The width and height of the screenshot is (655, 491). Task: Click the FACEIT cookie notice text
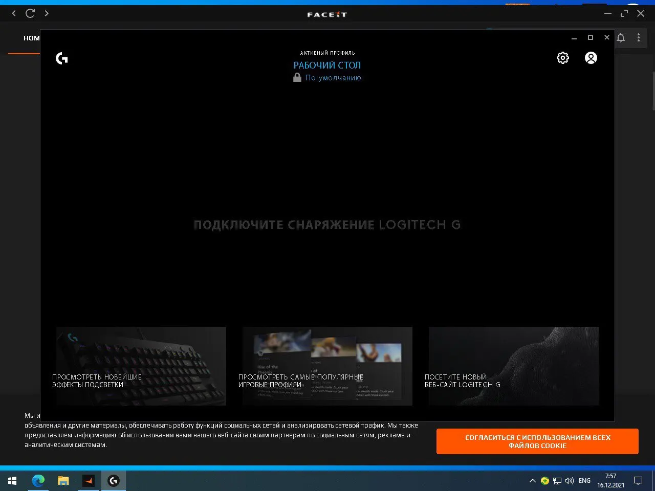point(221,430)
